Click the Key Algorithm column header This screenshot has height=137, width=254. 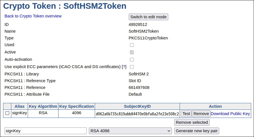pyautogui.click(x=43, y=106)
